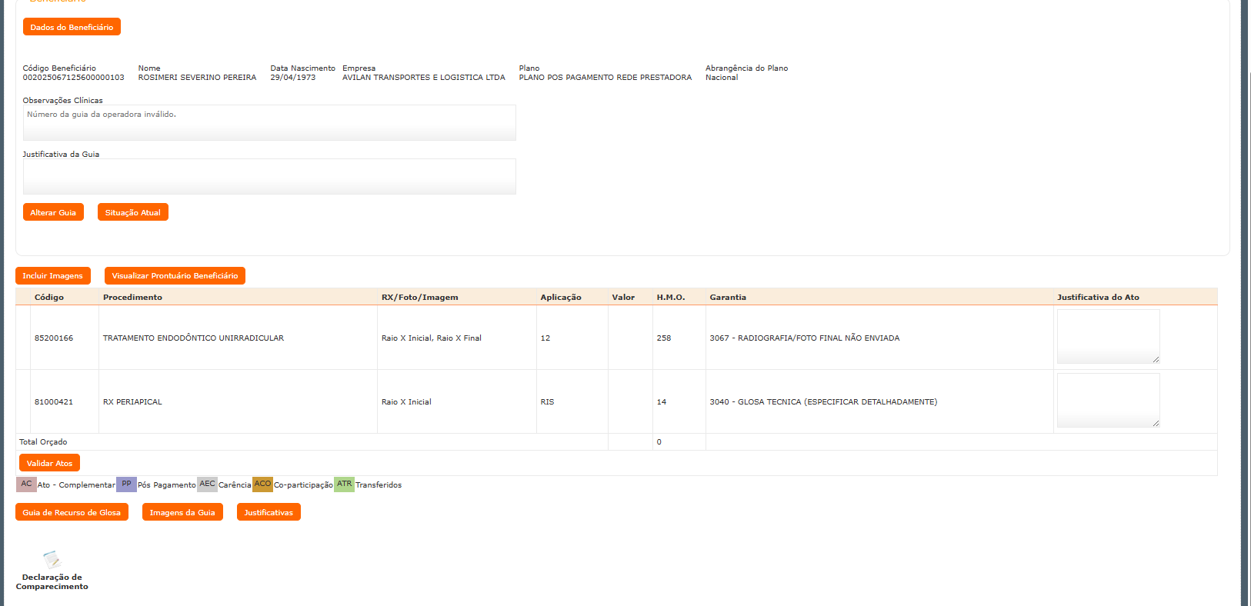
Task: Click Incluir Imagens button
Action: [x=52, y=275]
